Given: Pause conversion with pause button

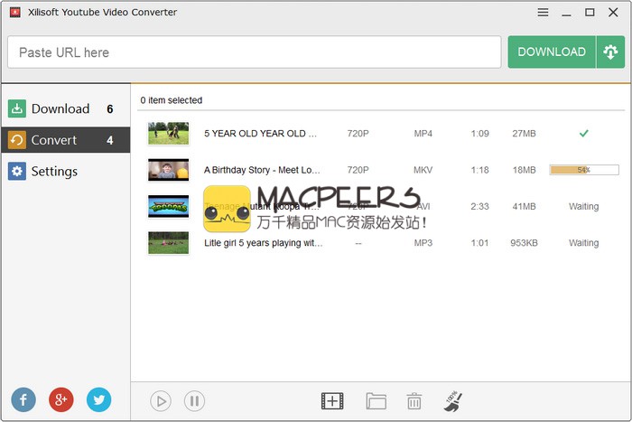Looking at the screenshot, I should click(194, 401).
